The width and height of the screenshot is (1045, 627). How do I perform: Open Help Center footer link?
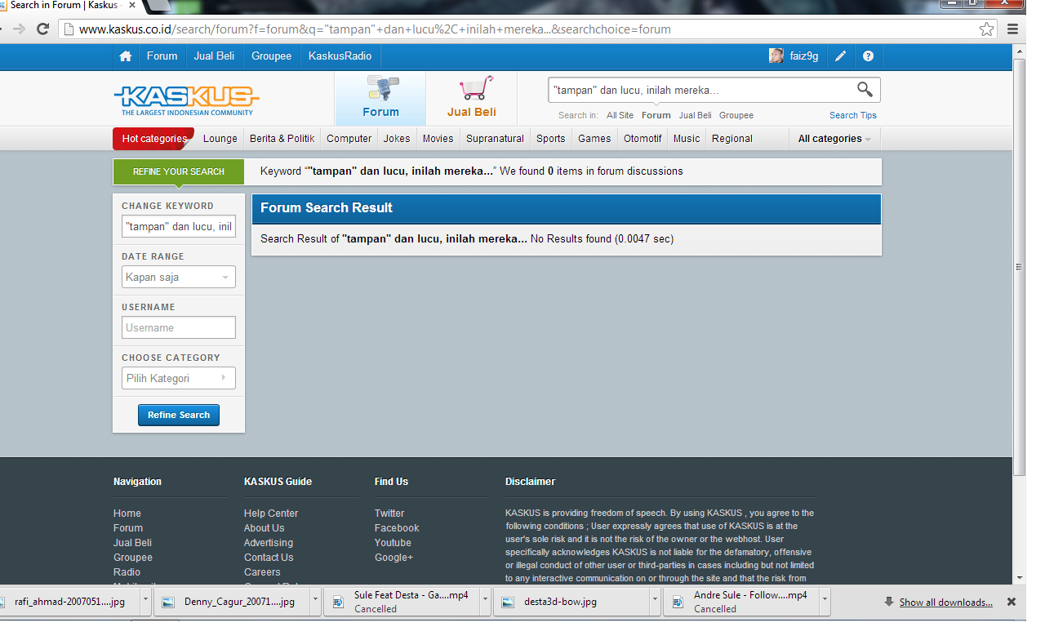click(x=271, y=514)
